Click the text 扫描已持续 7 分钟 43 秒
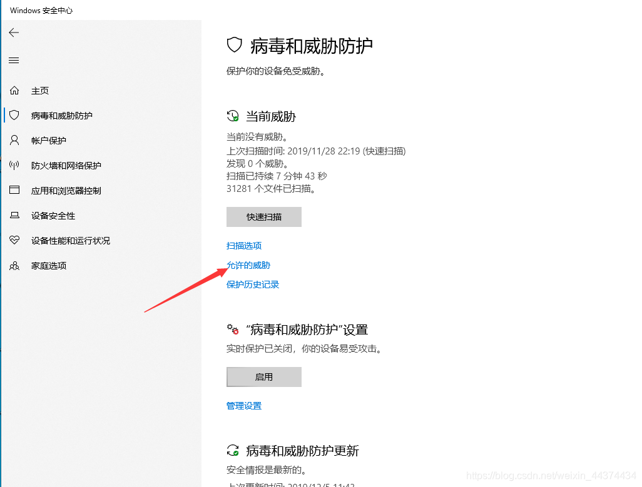The width and height of the screenshot is (642, 487). 277,176
